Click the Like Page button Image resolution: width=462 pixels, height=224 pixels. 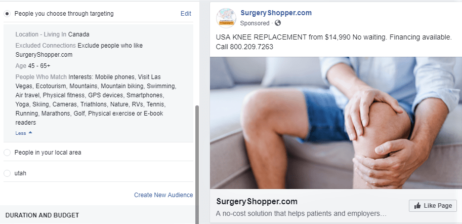click(433, 206)
